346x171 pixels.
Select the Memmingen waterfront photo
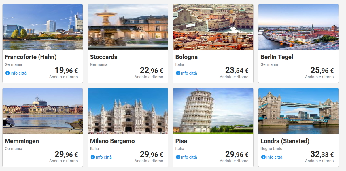(43, 111)
